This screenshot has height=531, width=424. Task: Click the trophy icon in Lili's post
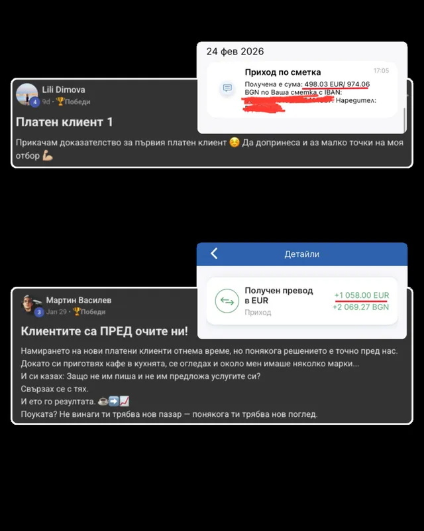60,102
